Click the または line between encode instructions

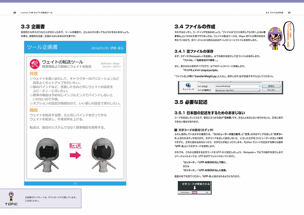click(186, 166)
